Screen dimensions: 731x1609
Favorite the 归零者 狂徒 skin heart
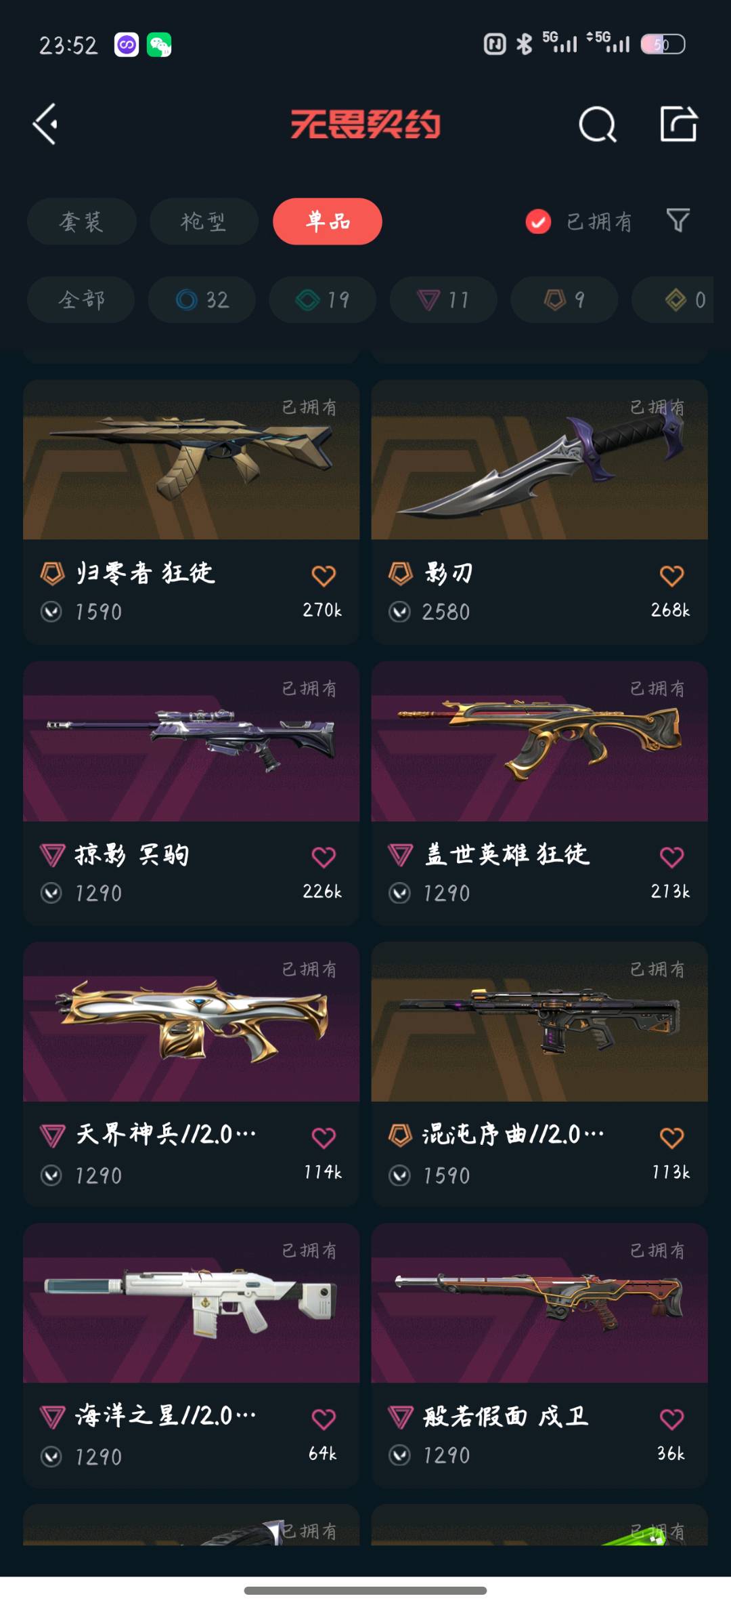[x=324, y=575]
